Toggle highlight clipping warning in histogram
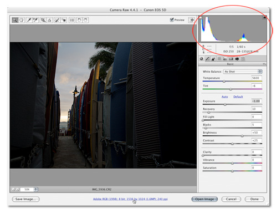 pyautogui.click(x=265, y=17)
